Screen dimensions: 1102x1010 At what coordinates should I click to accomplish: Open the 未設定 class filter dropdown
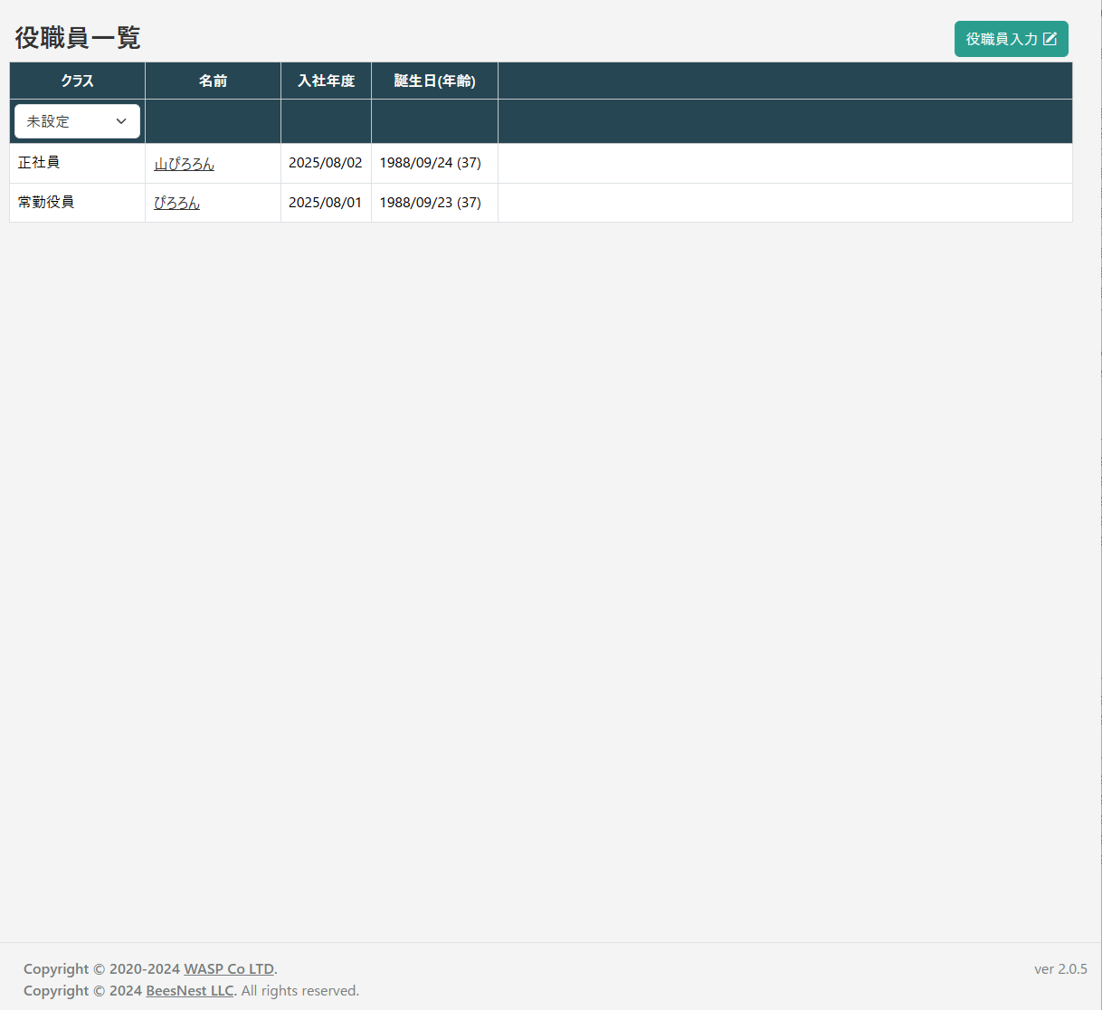[77, 121]
